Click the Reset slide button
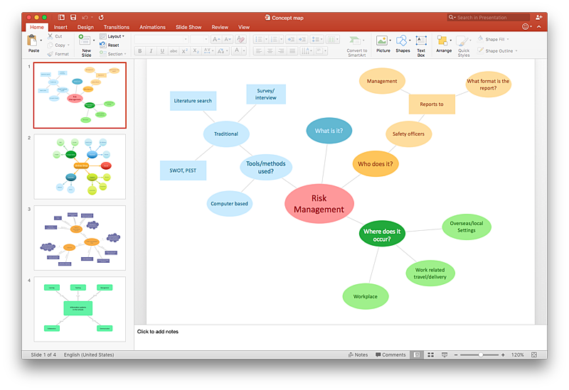 110,45
